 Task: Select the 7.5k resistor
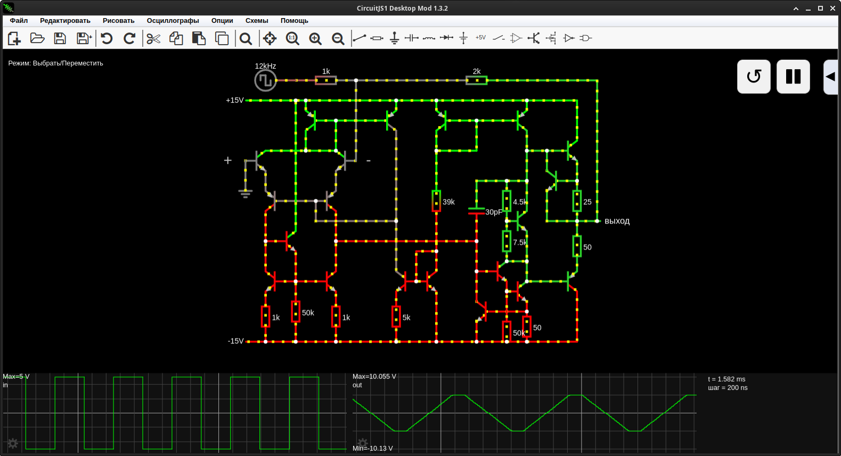click(507, 241)
